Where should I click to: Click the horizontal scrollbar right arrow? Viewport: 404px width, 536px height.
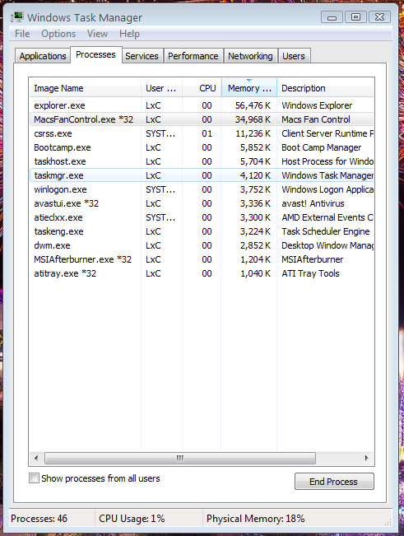(x=367, y=458)
